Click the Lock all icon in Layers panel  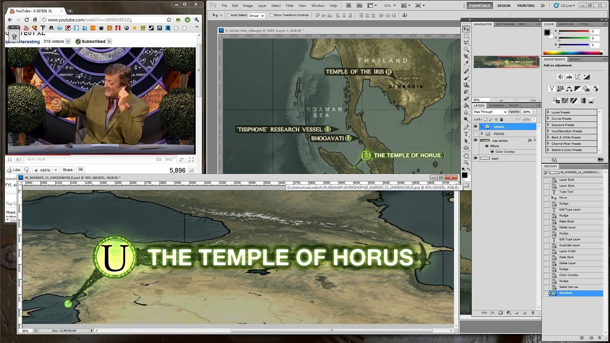coord(501,119)
